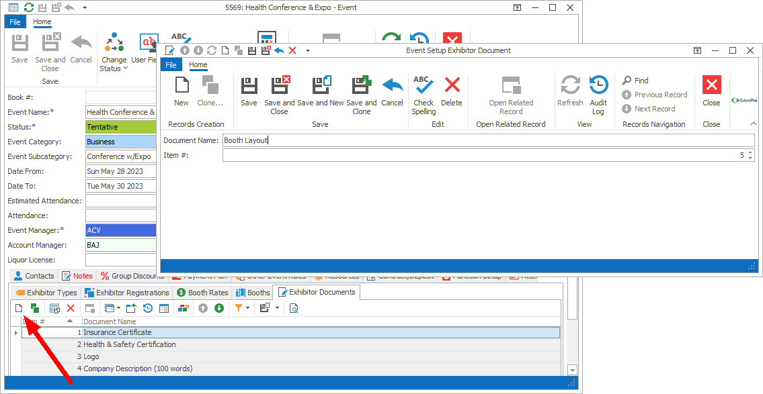
Task: Click Save and Close in Exhibitor Document ribbon
Action: click(x=279, y=95)
